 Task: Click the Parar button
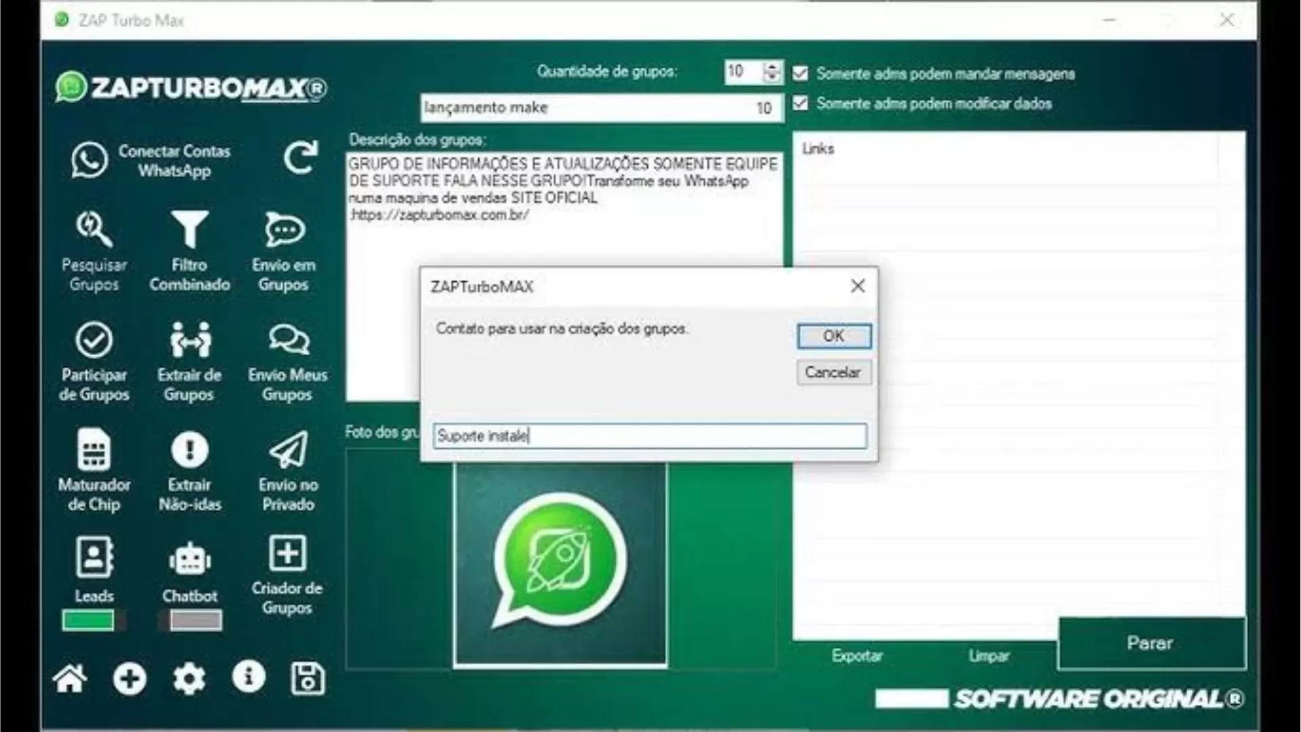[x=1151, y=643]
